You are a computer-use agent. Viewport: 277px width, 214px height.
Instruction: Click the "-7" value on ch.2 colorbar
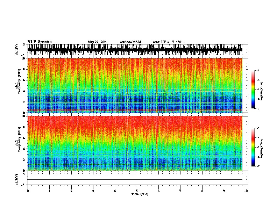tap(258, 166)
